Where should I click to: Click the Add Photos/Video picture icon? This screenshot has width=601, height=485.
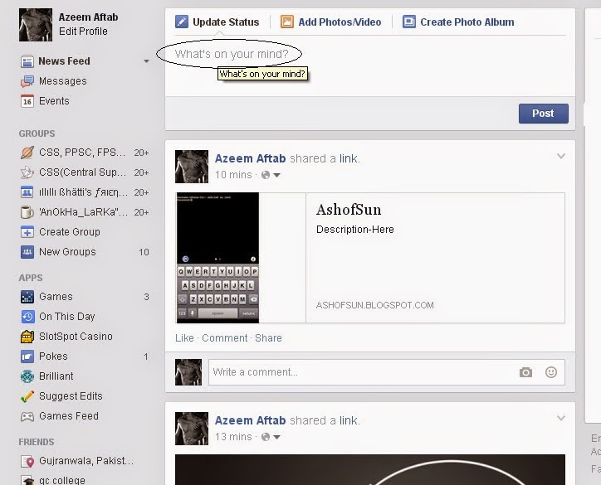pos(286,22)
